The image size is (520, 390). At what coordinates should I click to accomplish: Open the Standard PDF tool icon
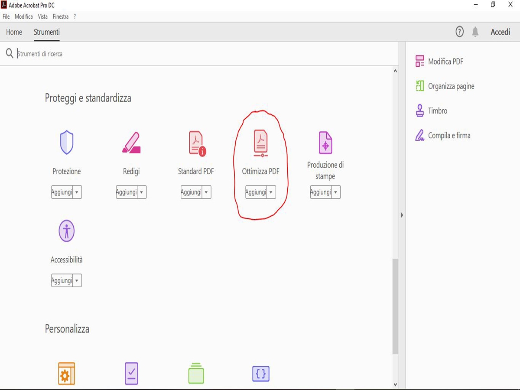click(197, 143)
